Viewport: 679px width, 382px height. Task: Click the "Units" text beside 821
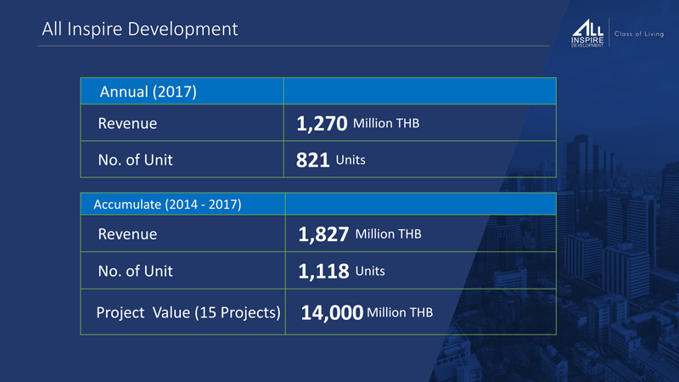coord(351,160)
